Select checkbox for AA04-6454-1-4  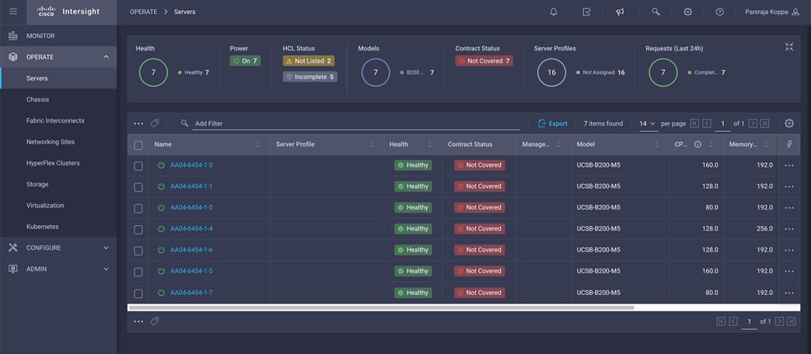coord(138,229)
